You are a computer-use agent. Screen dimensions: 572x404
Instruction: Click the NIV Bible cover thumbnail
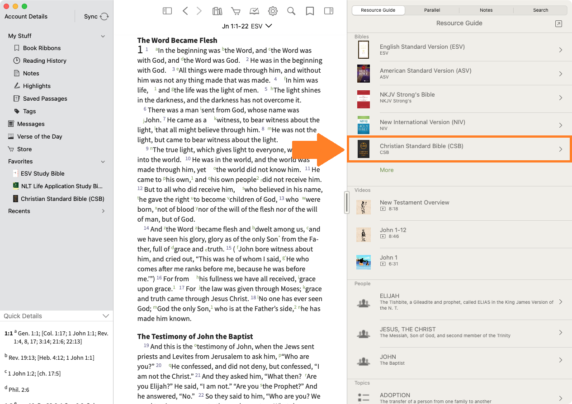(x=363, y=125)
